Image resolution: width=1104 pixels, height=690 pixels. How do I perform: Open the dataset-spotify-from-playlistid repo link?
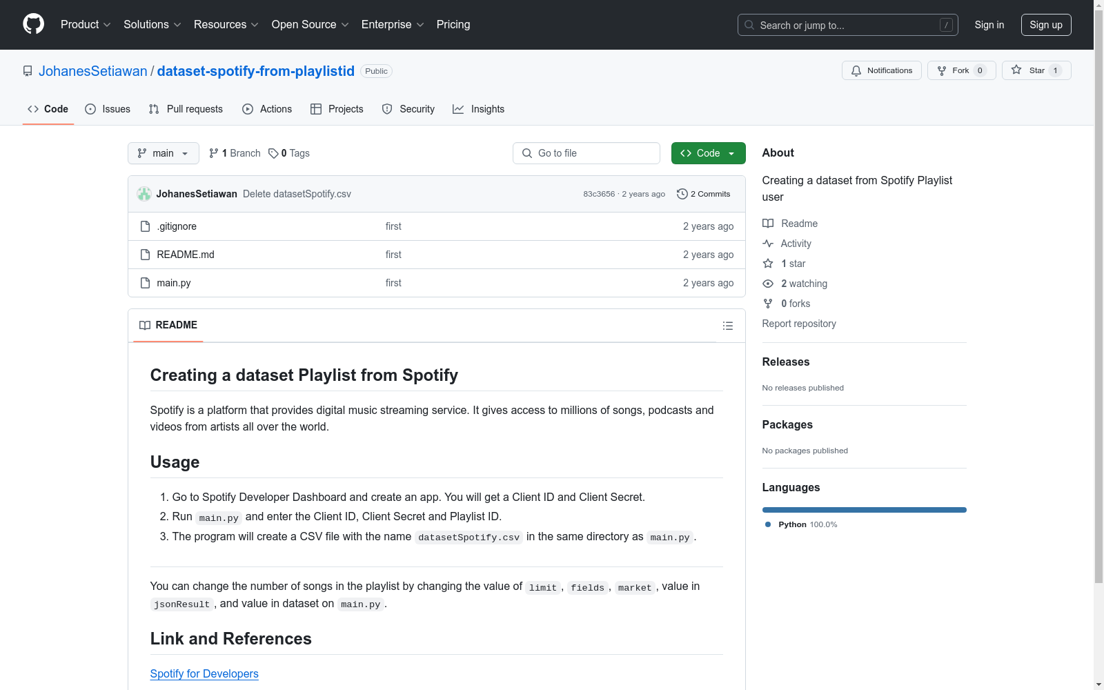coord(256,71)
